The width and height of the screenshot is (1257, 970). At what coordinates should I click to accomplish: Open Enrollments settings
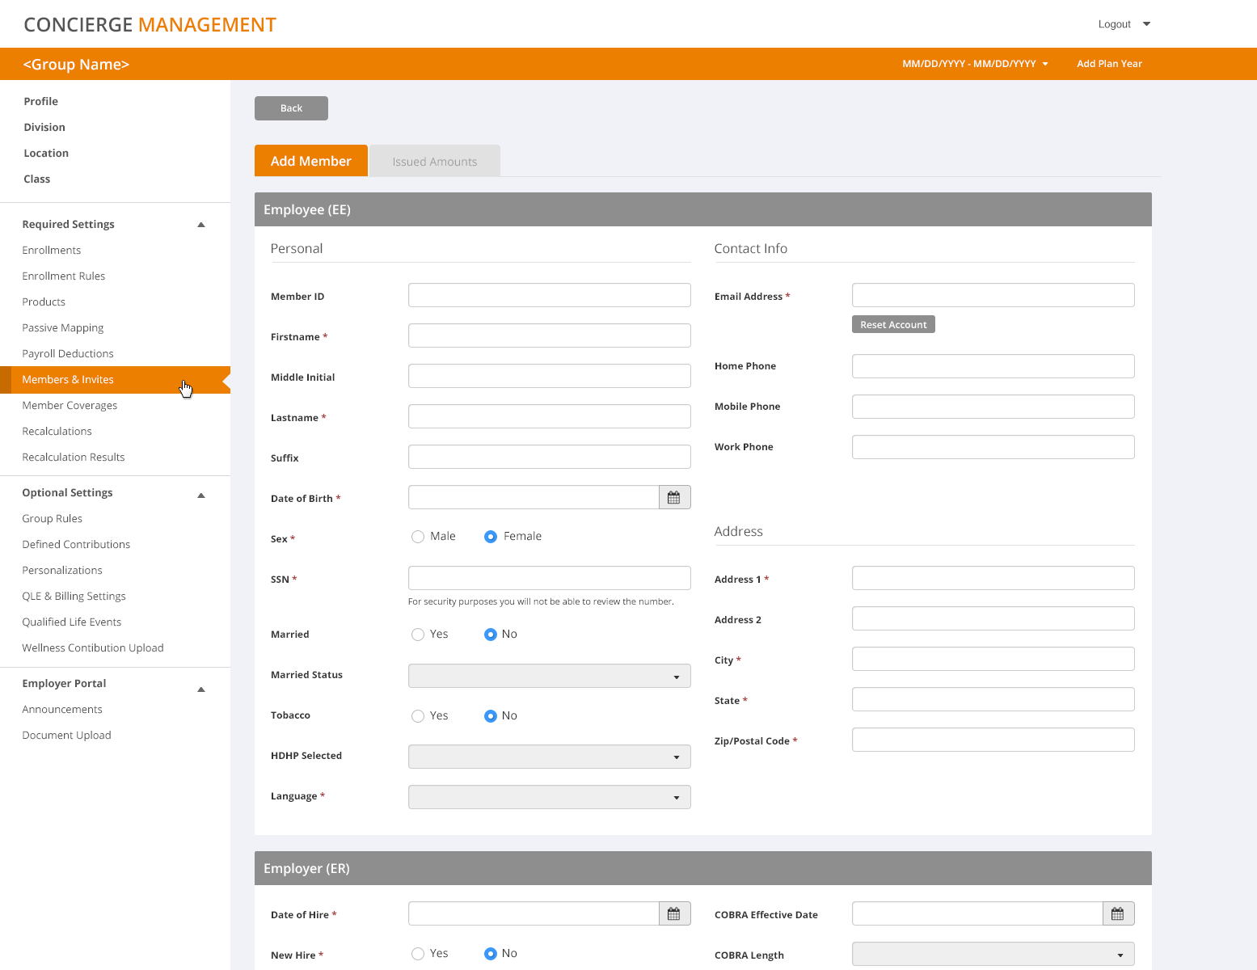pyautogui.click(x=52, y=250)
